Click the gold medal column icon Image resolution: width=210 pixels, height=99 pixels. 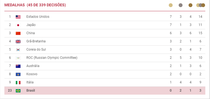171,5
